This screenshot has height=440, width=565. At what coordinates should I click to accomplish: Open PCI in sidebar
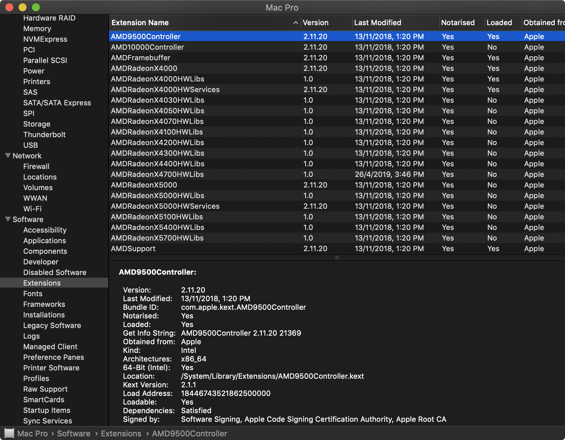[29, 50]
